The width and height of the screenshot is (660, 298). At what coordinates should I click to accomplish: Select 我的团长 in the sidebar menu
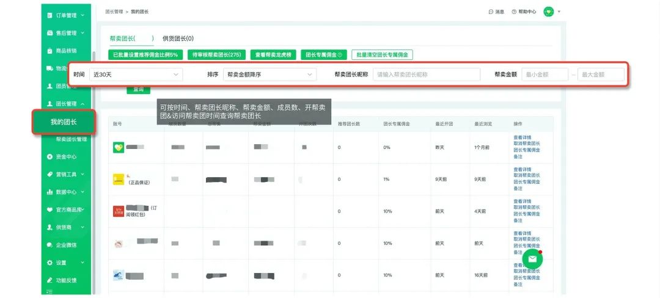click(x=64, y=122)
